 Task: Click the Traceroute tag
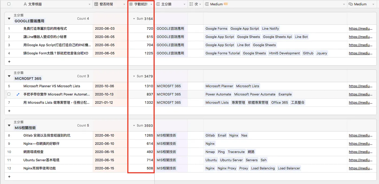tap(236, 152)
